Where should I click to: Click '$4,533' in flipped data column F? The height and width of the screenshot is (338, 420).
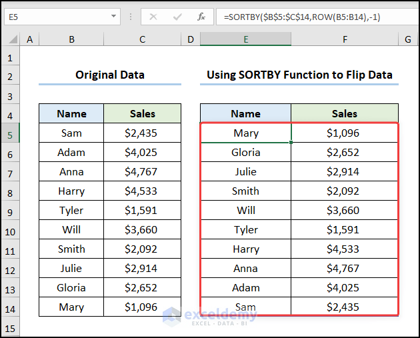345,249
